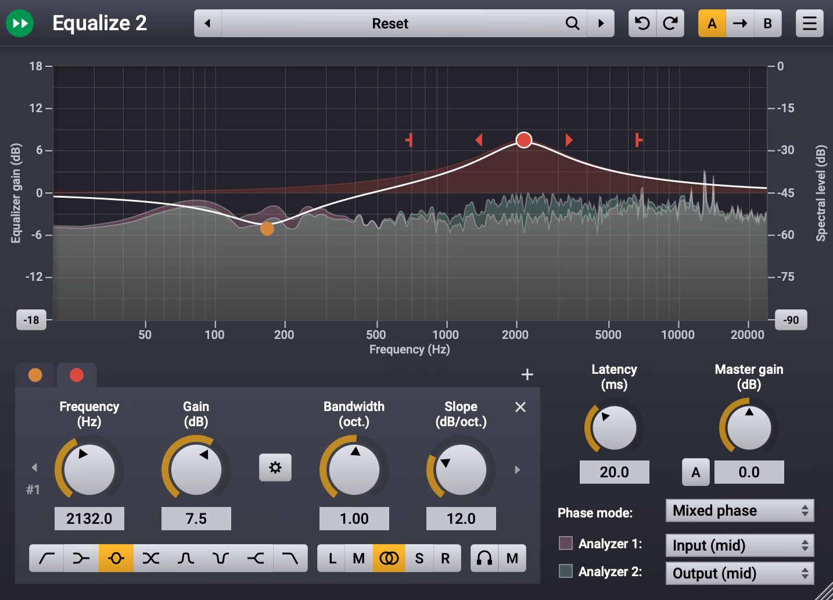Add a new EQ band with plus
The image size is (833, 600).
(x=527, y=374)
